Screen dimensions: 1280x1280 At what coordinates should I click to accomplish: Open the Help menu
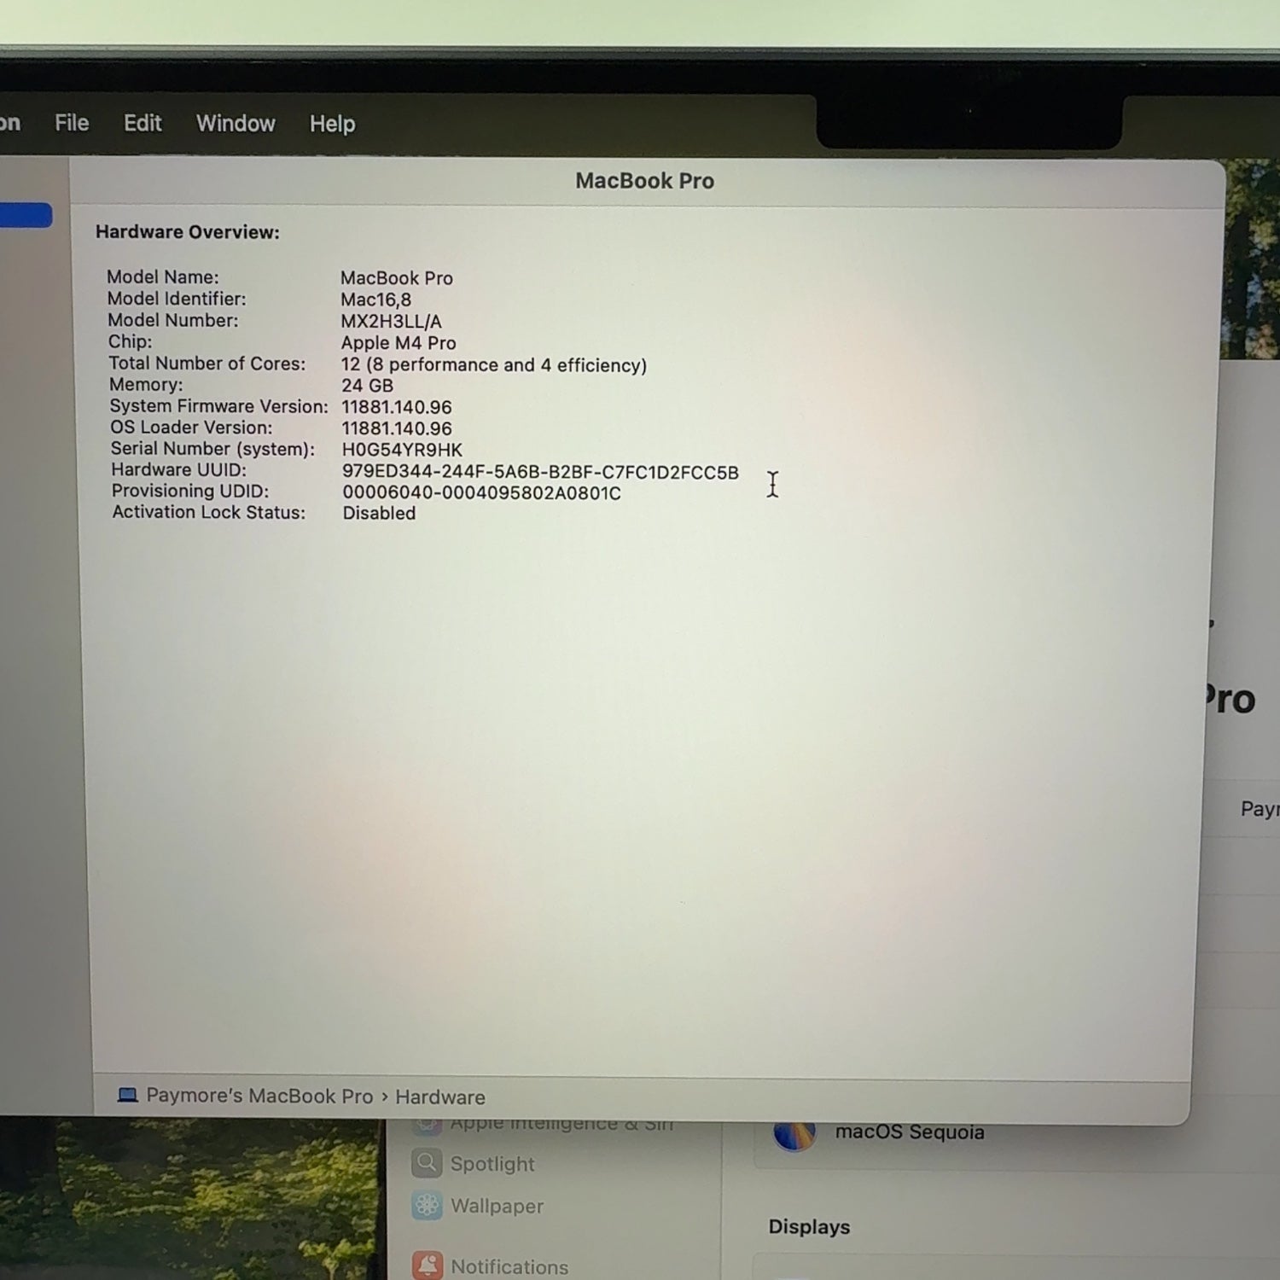pos(332,124)
